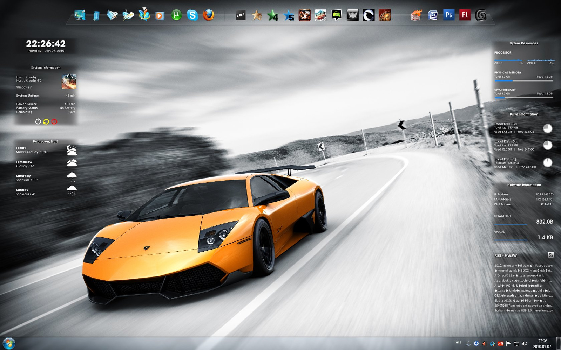Open the green car speech-bubble icon

pyautogui.click(x=337, y=15)
